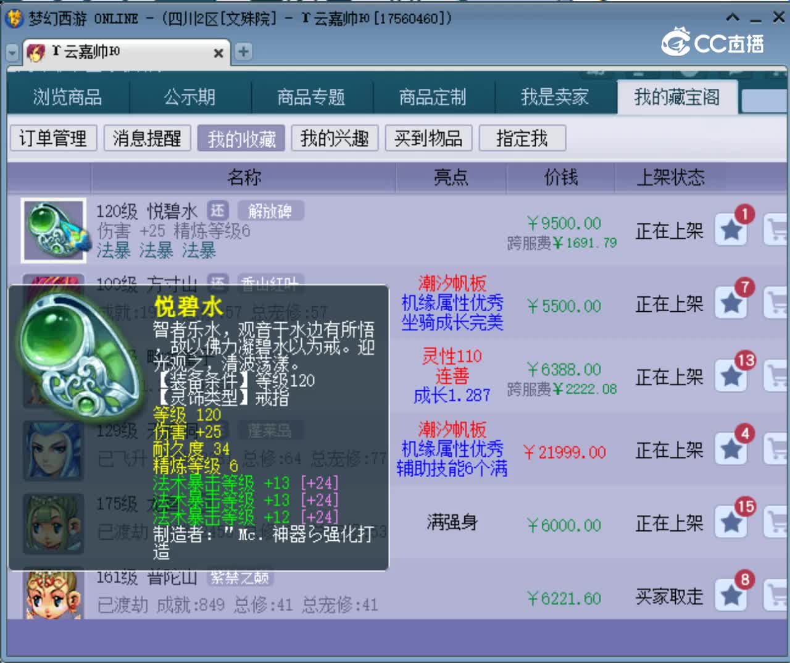Select the 我的藏宝阁 tab

[x=677, y=97]
